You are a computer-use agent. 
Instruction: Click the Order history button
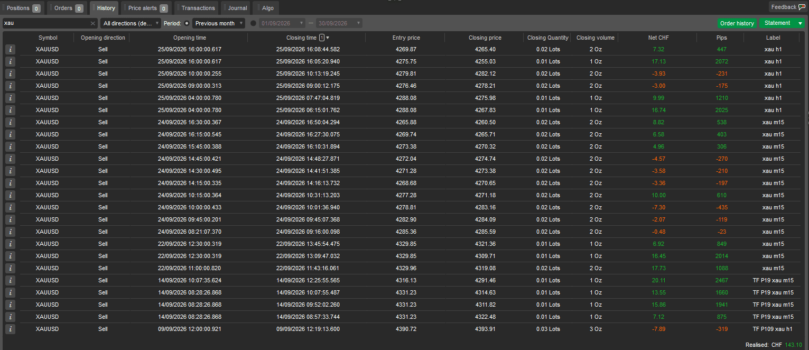[x=737, y=23]
